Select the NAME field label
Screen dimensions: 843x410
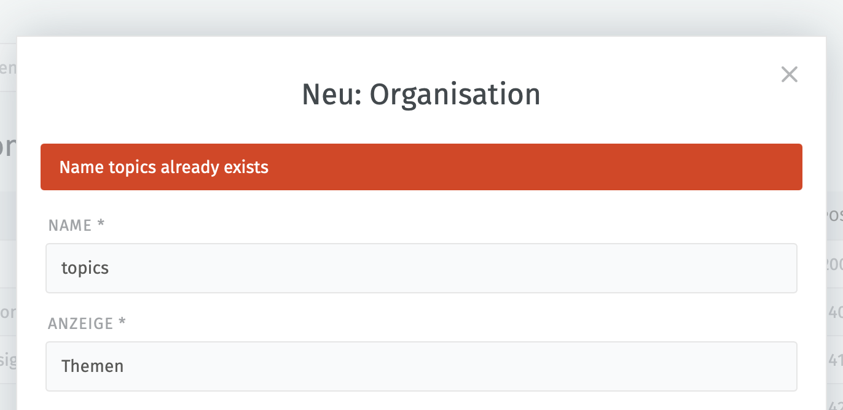coord(70,225)
